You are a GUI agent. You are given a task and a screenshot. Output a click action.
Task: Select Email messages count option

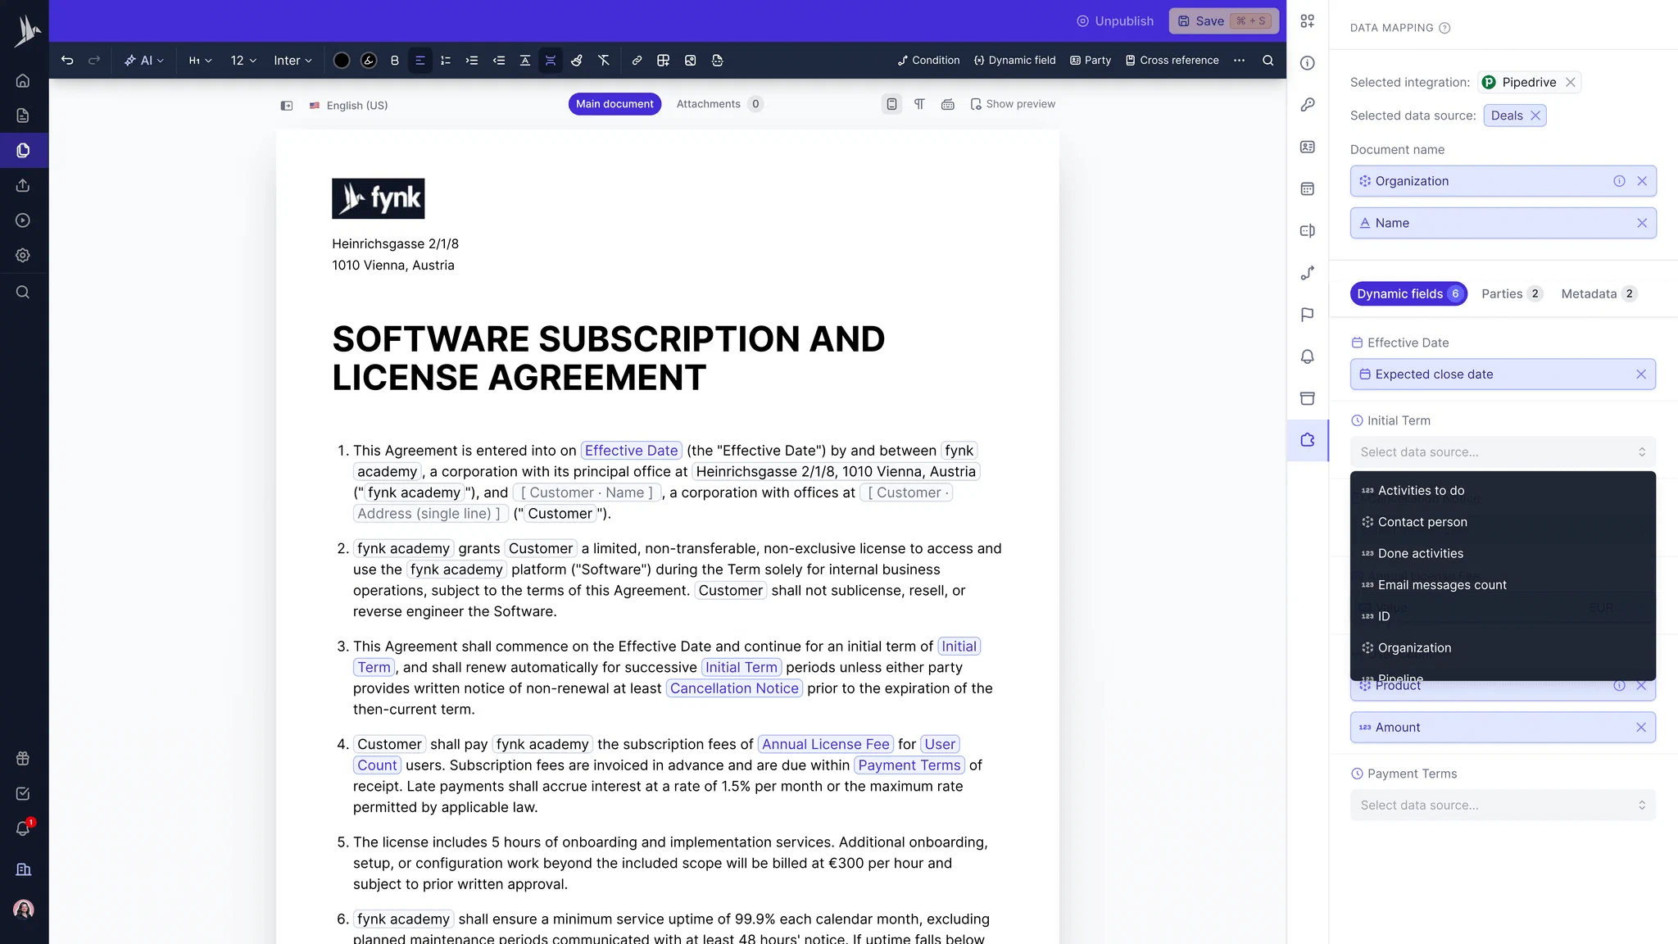tap(1503, 585)
